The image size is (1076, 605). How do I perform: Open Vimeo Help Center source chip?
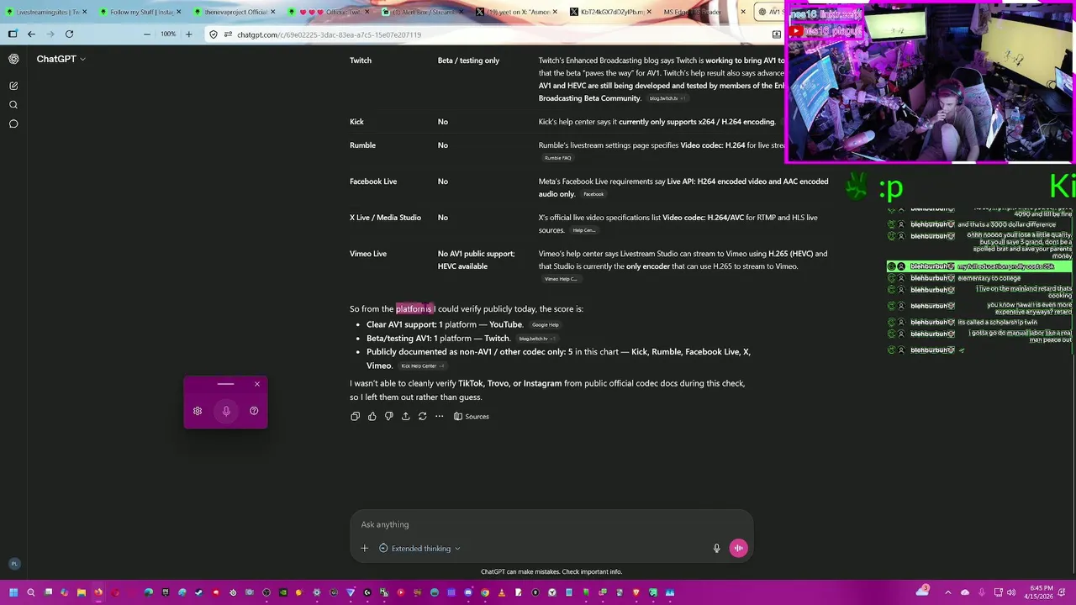pos(560,279)
